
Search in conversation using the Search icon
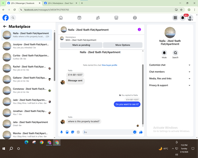pos(175,53)
